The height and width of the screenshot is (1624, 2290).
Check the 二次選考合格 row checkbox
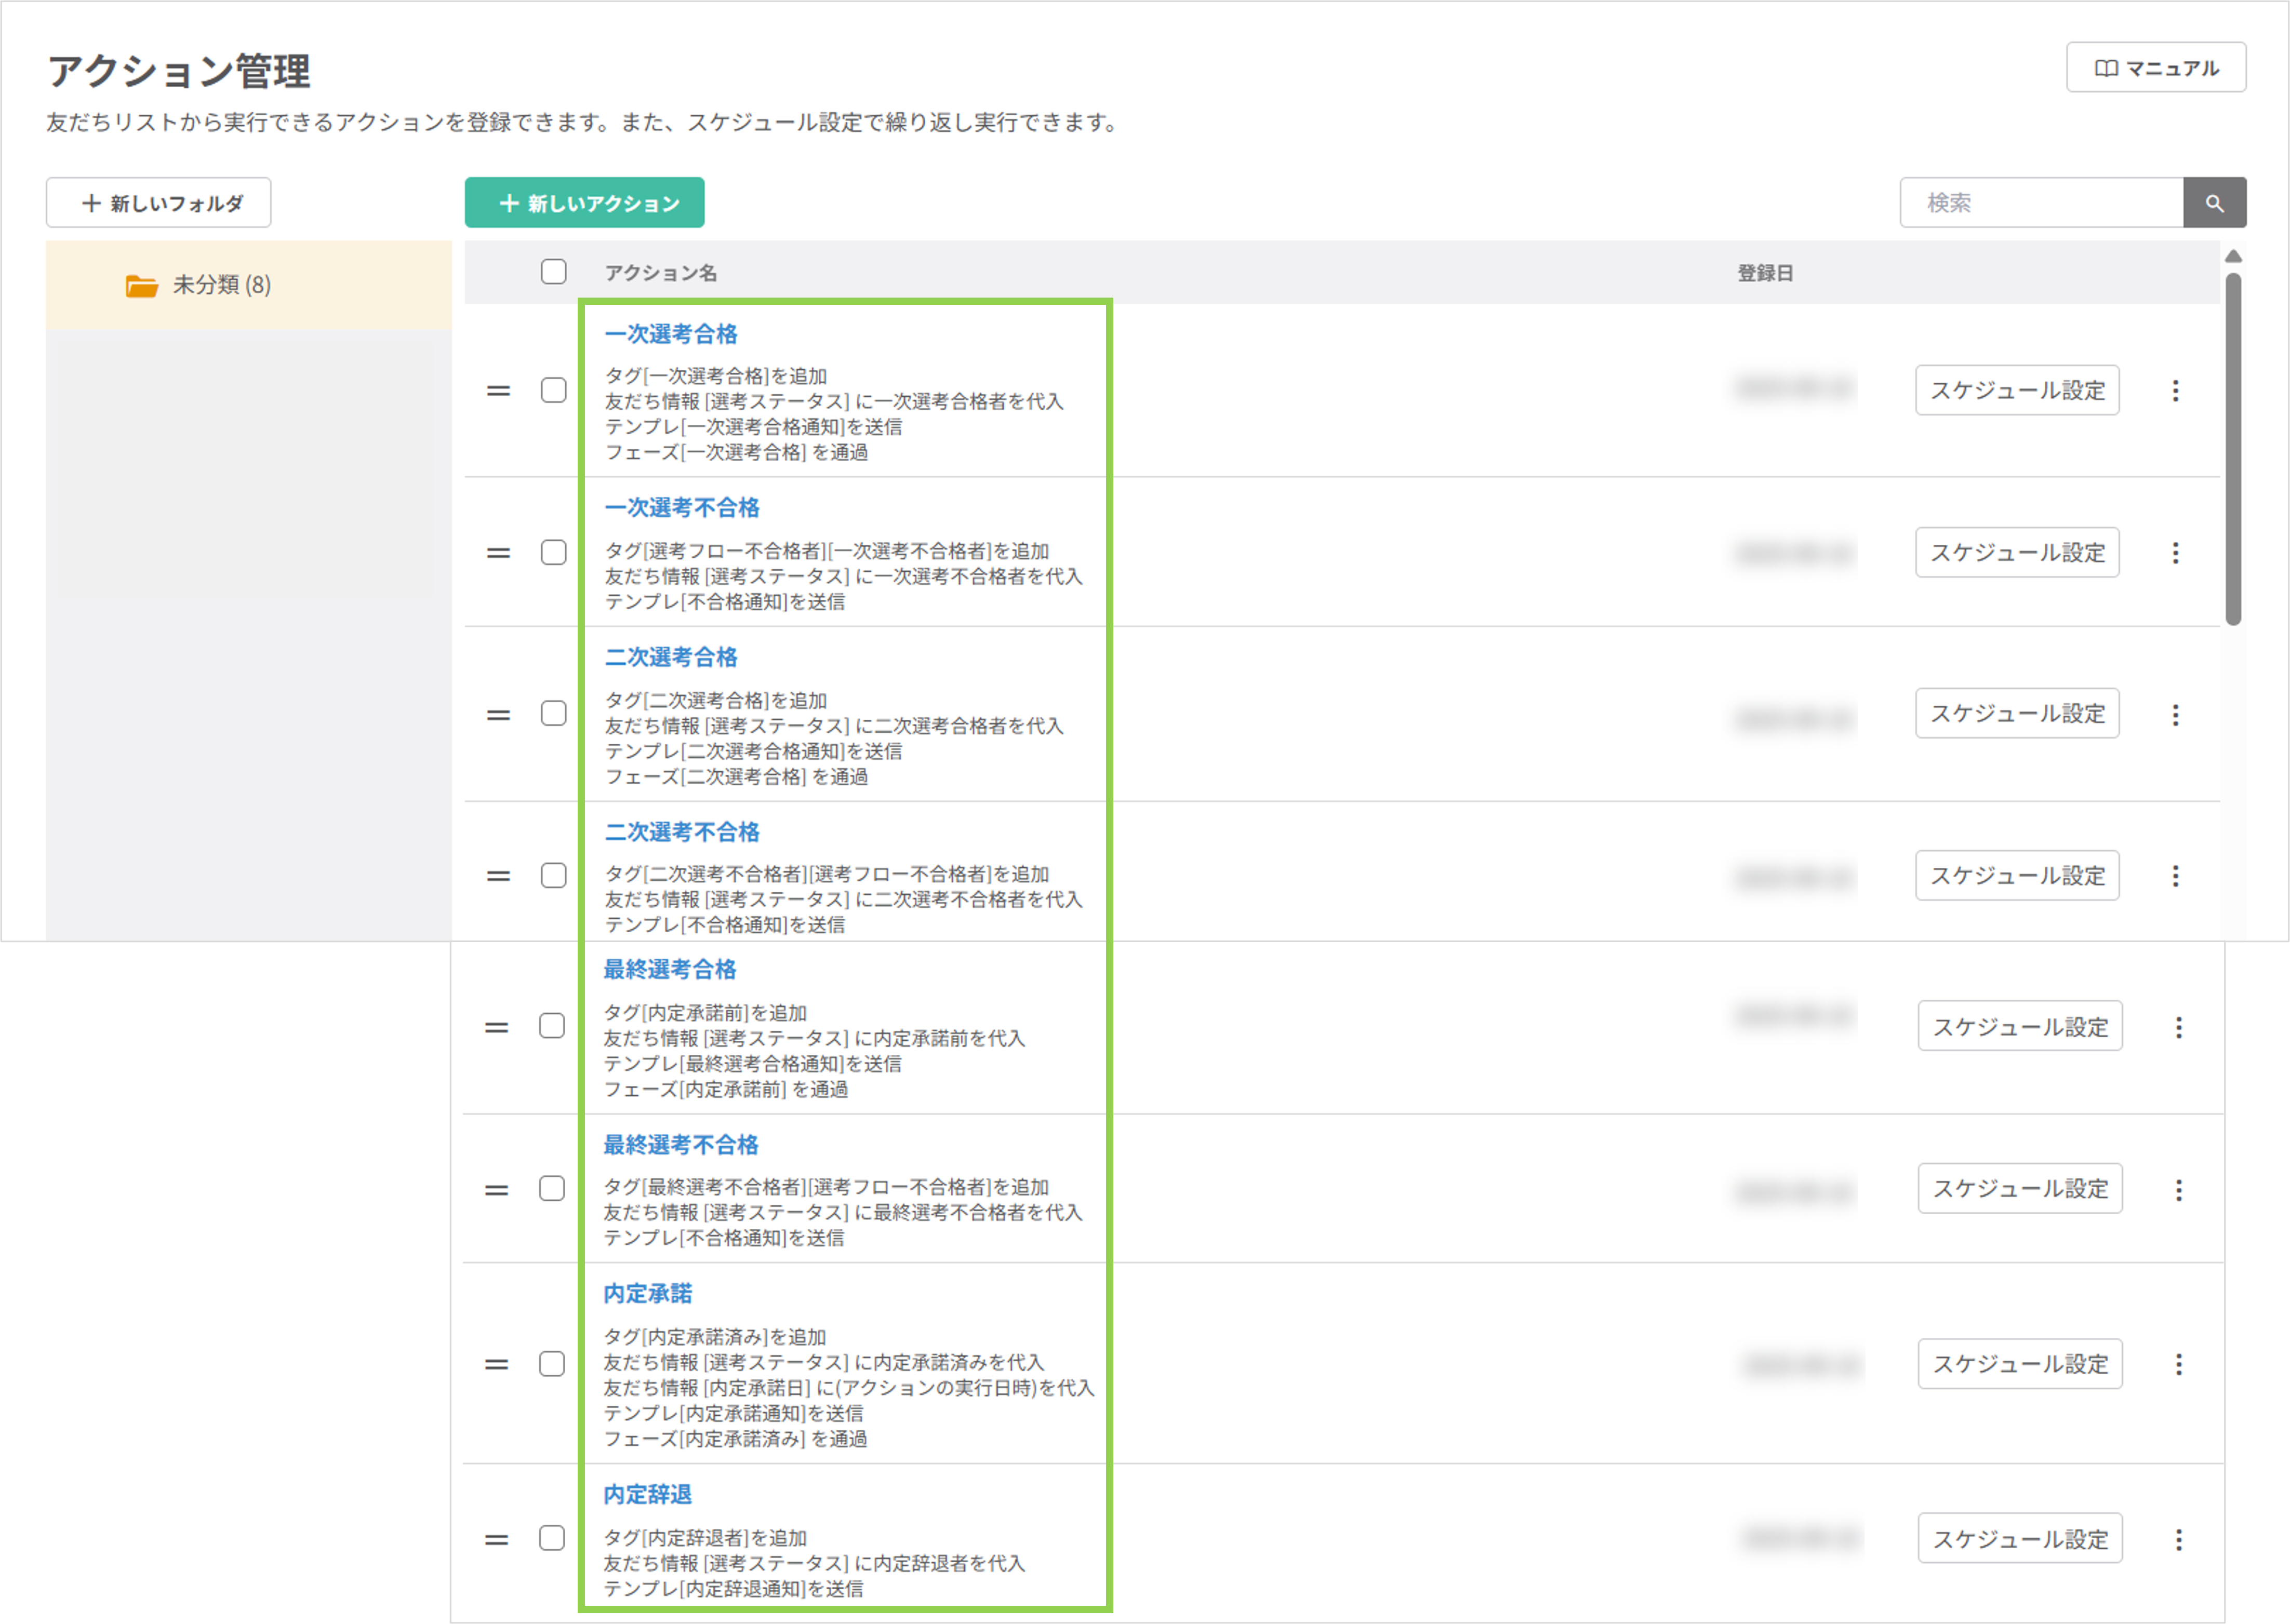pyautogui.click(x=553, y=714)
